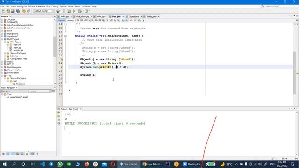Viewport: 299px width, 168px height.
Task: Click the Debug Project toolbar icon
Action: tap(80, 11)
